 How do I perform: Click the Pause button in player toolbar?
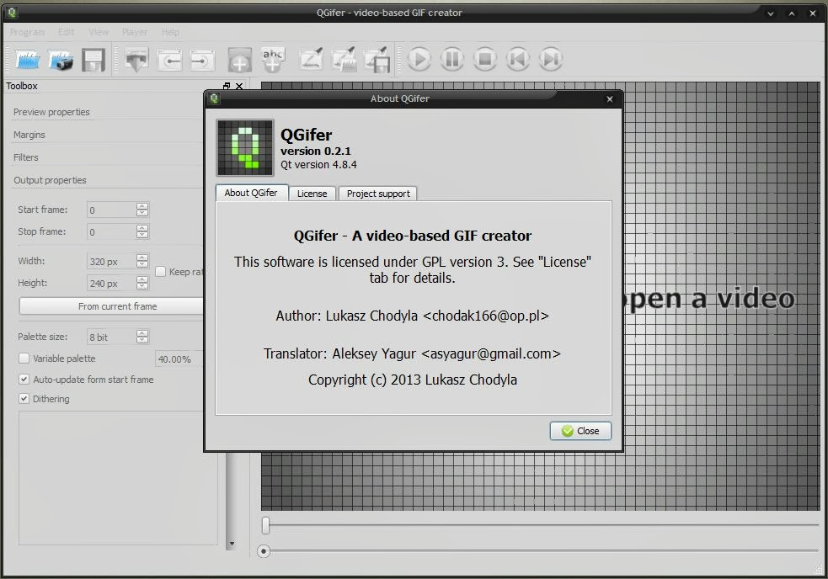[452, 59]
